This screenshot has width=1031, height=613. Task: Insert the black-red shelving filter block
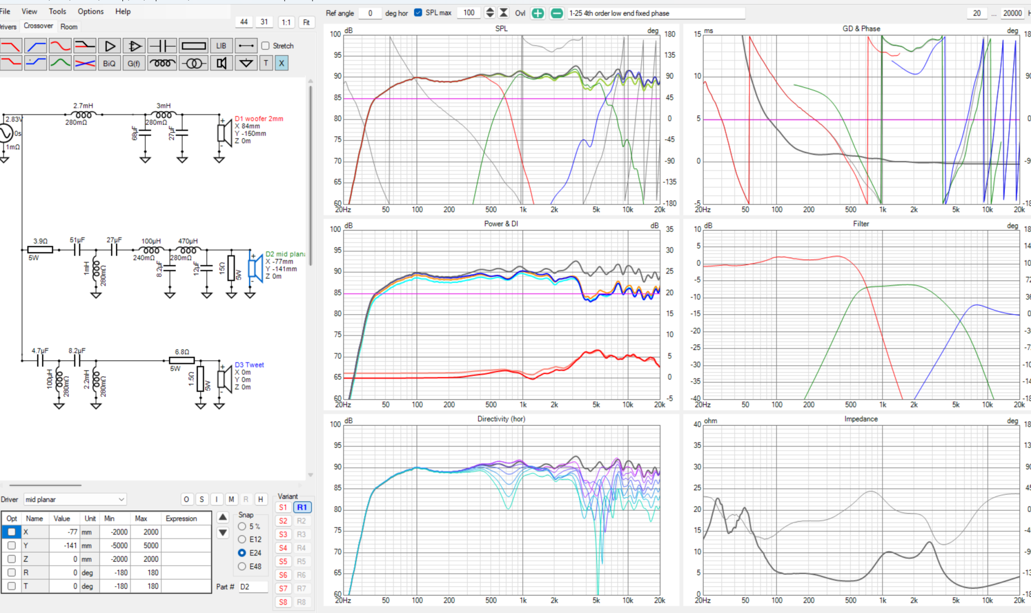tap(85, 46)
